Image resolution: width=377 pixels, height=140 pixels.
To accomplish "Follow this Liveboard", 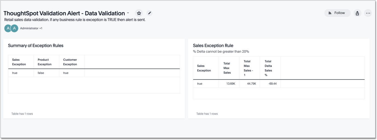I will click(x=337, y=13).
